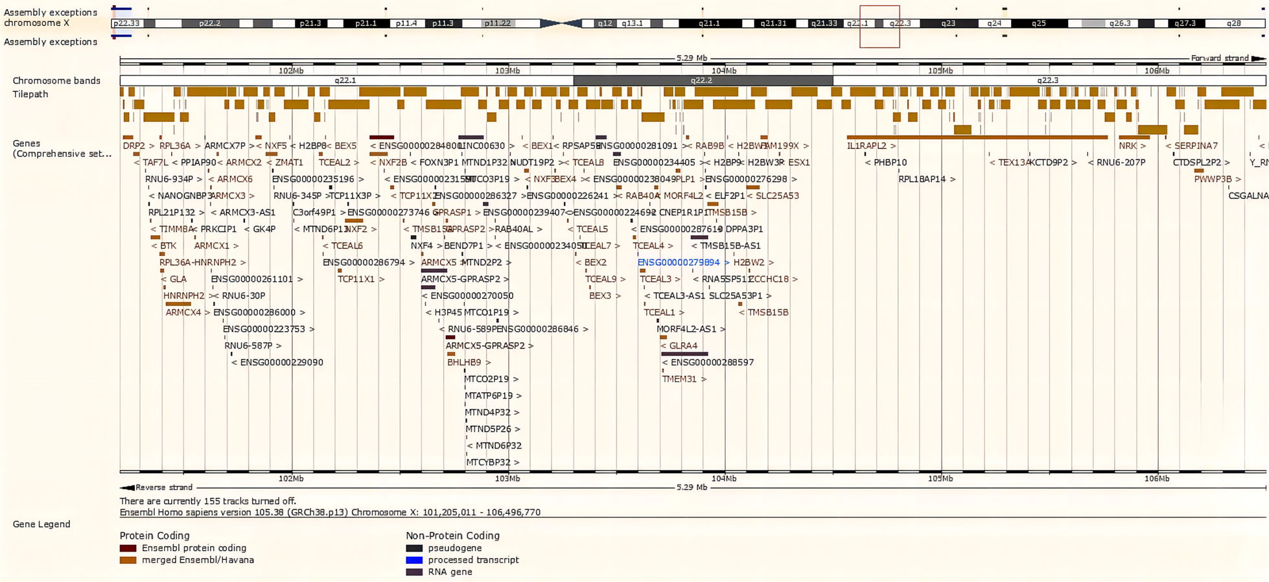Open the TCEAL2 gene label
The width and height of the screenshot is (1269, 582).
(339, 163)
